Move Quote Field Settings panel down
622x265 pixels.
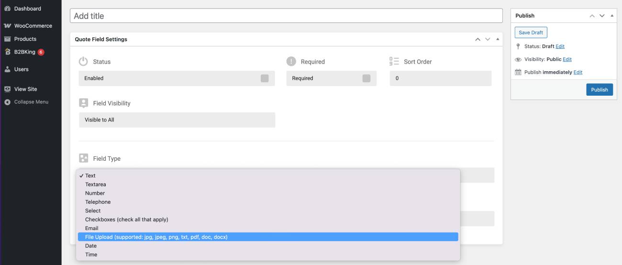(488, 39)
